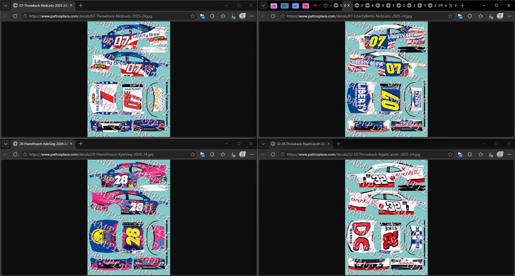515x276 pixels.
Task: Open Settings and more in 32-DCThrowback window
Action: [x=509, y=154]
